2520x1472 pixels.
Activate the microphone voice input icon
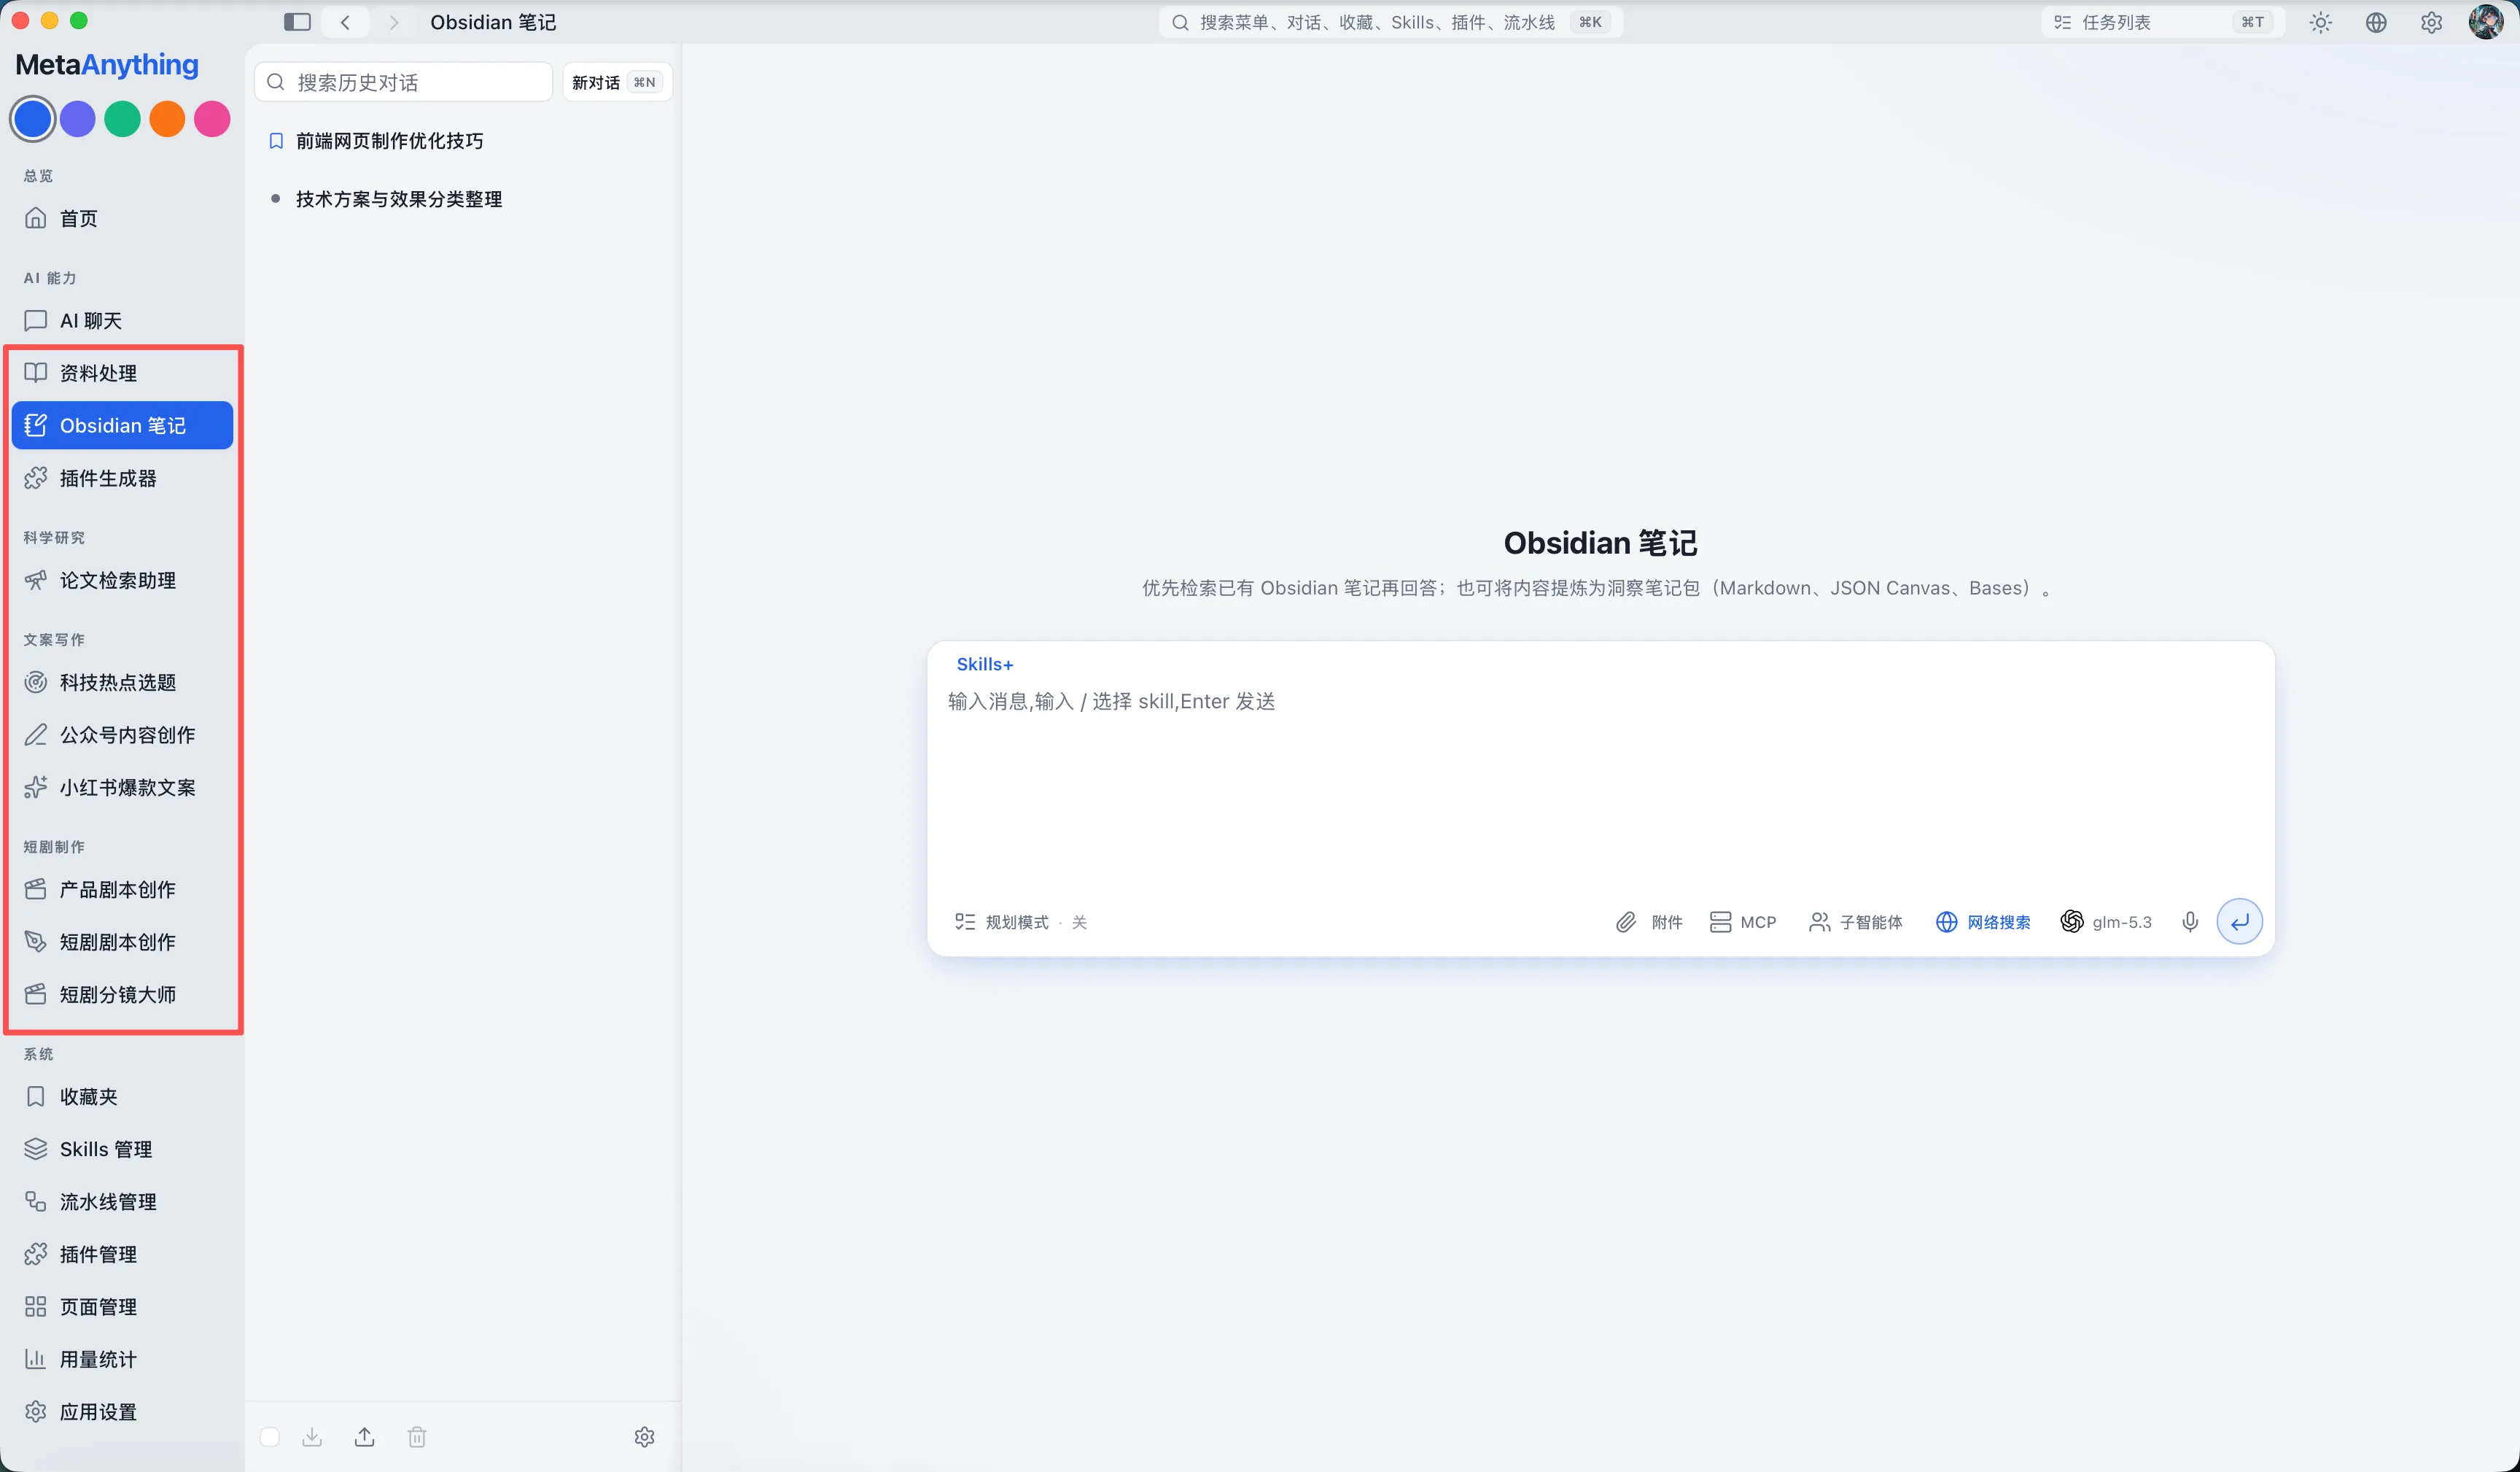click(2190, 921)
